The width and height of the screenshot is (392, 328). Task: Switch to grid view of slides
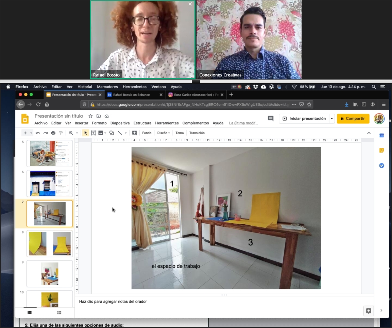coord(59,312)
